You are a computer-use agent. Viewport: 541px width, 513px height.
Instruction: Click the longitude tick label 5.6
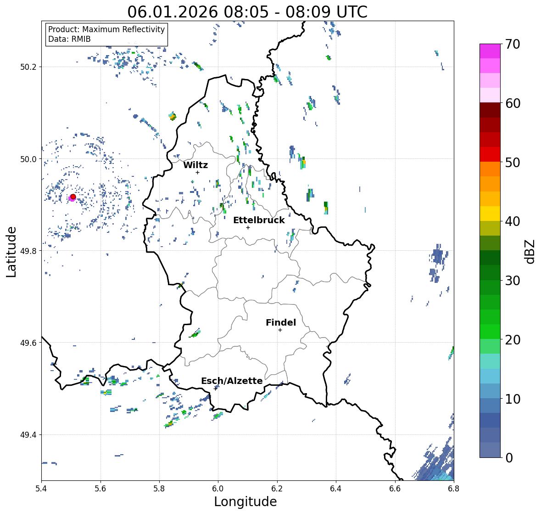click(x=100, y=489)
